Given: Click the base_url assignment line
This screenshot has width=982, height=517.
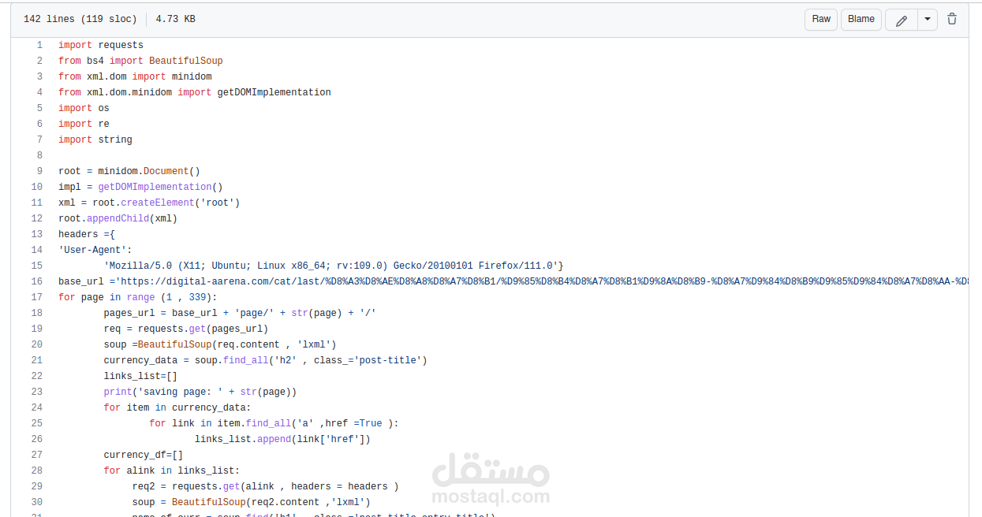Looking at the screenshot, I should [x=513, y=281].
